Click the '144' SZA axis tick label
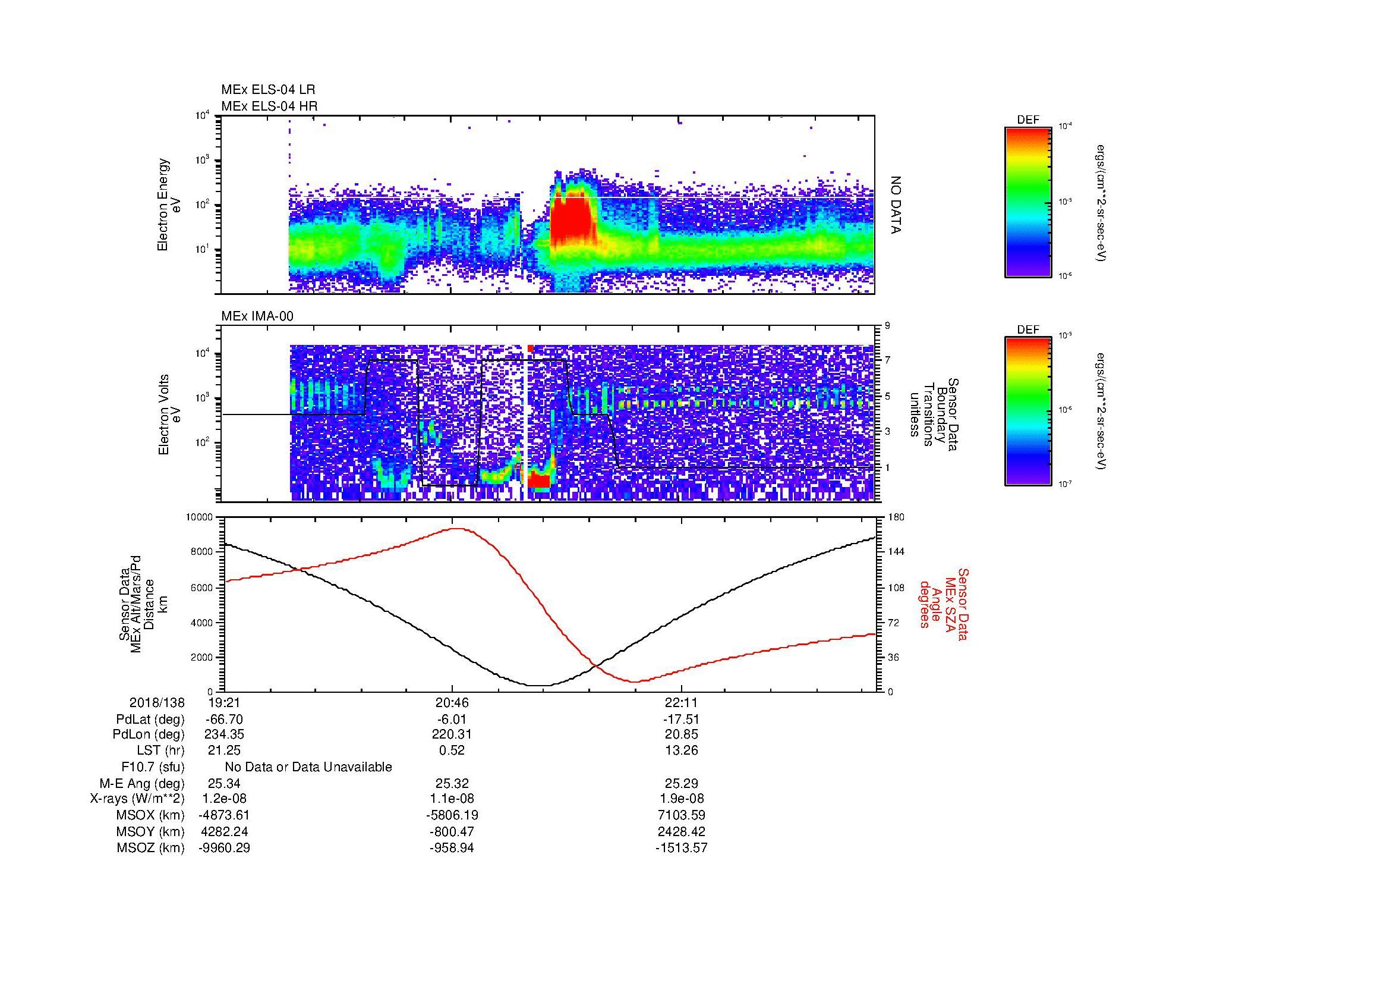Viewport: 1390px width, 983px height. (x=895, y=552)
